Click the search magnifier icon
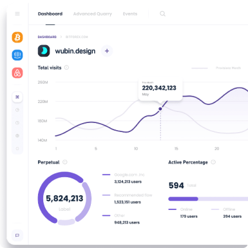Image resolution: width=248 pixels, height=248 pixels. pos(162,14)
